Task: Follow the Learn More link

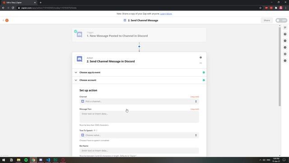Action: 166,14
